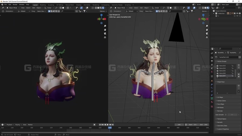Screen dimensions: 242x136
Task: Switch to Shading workspace tab
Action: (79, 5)
